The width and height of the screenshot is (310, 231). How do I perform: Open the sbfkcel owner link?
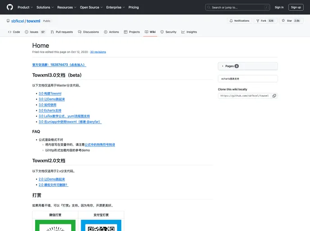pos(18,21)
